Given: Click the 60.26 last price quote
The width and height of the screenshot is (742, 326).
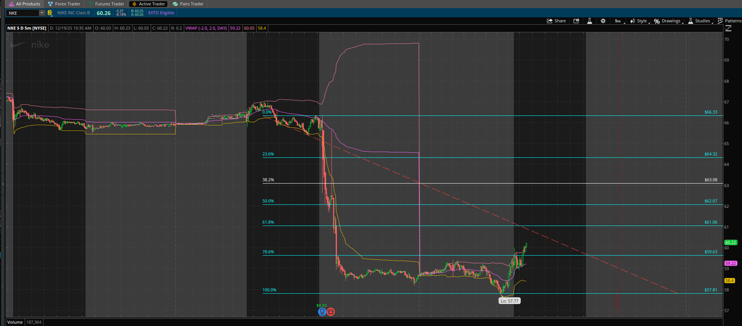Looking at the screenshot, I should point(103,12).
